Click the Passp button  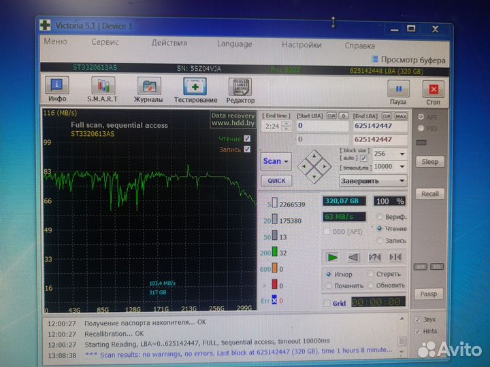[429, 294]
